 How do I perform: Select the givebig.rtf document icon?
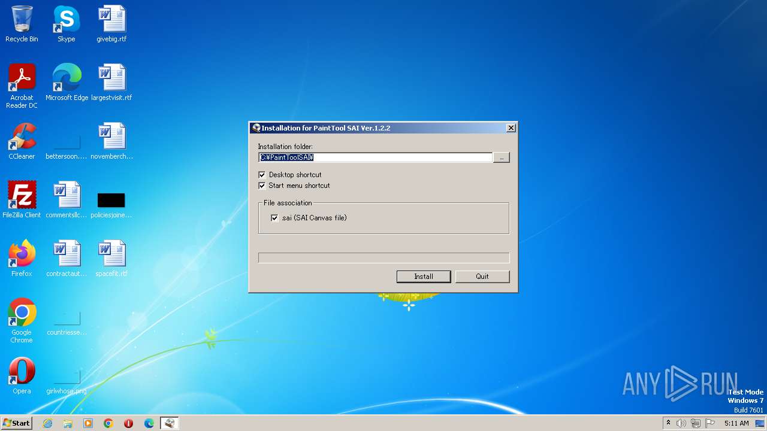tap(111, 24)
